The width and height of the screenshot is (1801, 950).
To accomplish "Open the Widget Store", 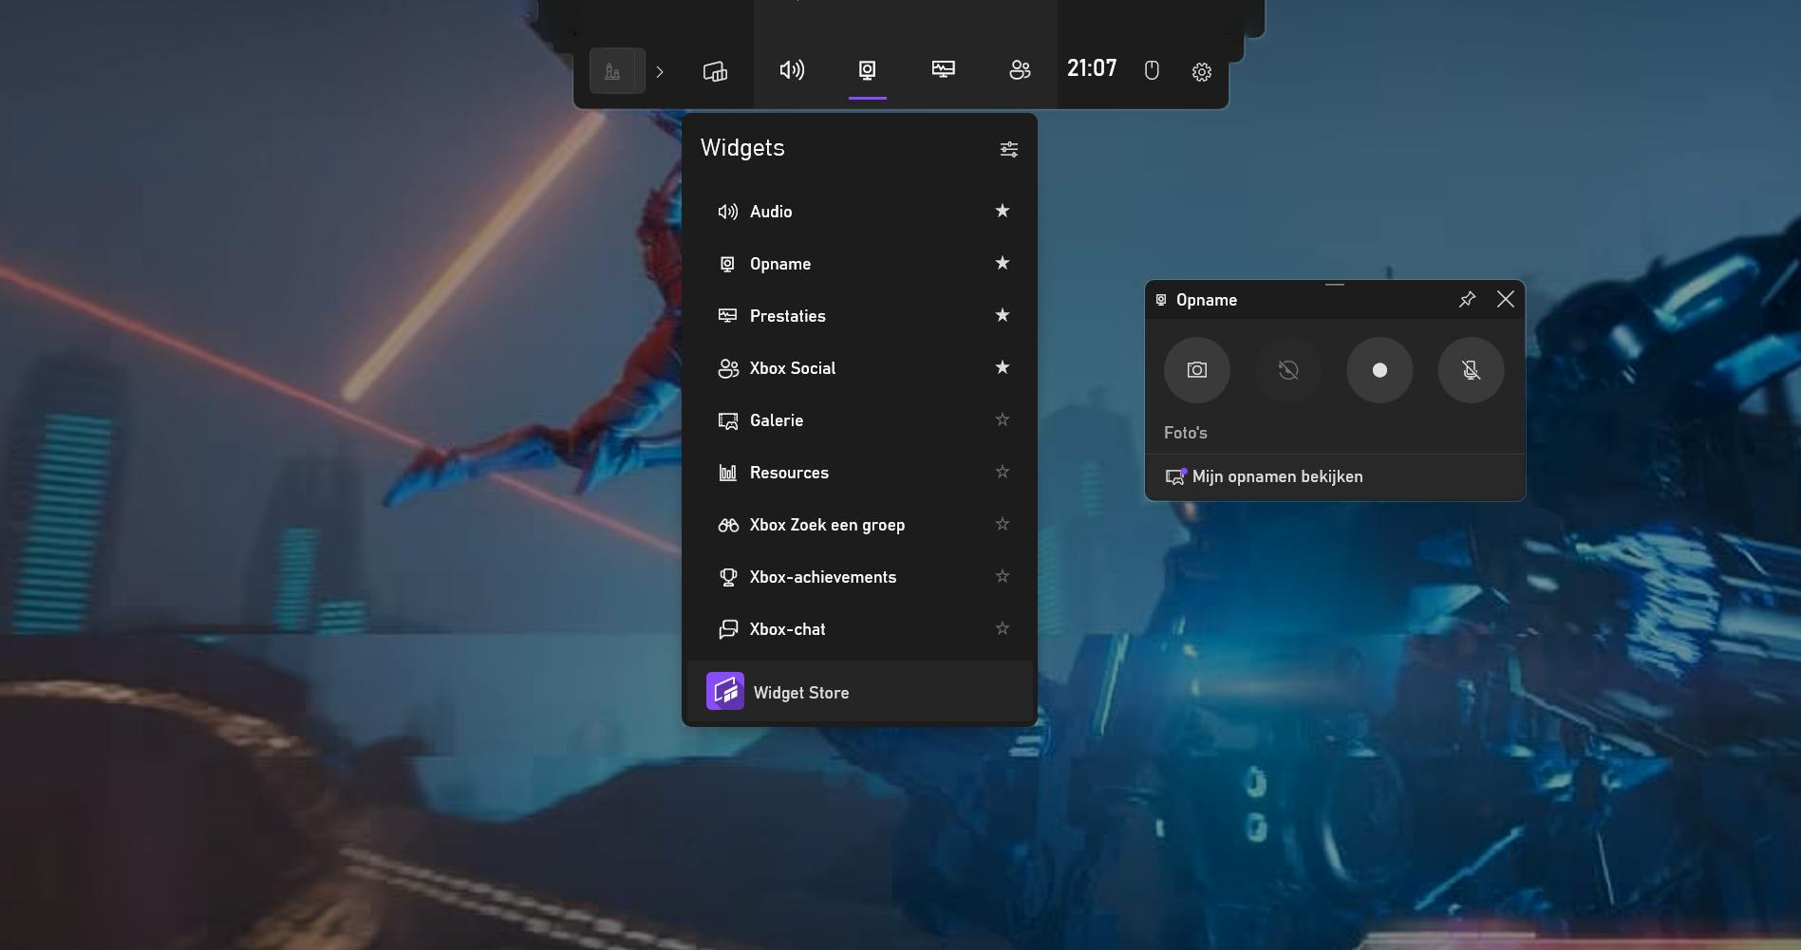I will point(859,692).
